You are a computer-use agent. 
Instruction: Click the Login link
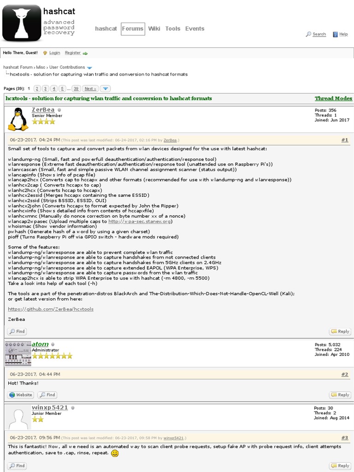[54, 53]
